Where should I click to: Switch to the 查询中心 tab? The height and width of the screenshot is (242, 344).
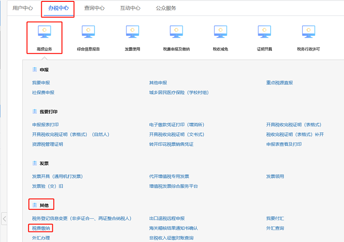tap(94, 8)
